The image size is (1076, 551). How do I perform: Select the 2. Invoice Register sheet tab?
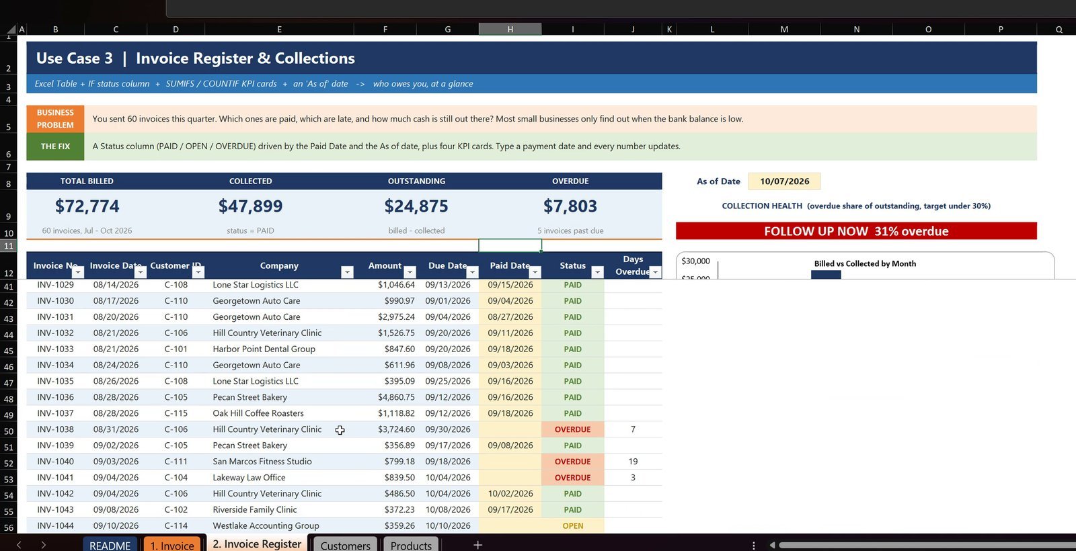(x=257, y=544)
